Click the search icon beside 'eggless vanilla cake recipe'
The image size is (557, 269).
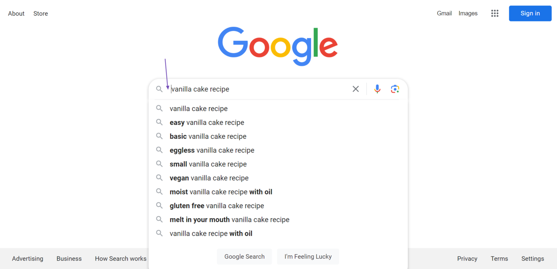point(159,150)
